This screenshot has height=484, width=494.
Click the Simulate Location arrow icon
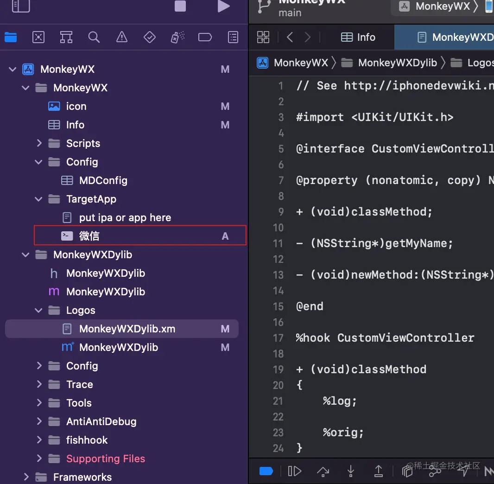(x=463, y=471)
